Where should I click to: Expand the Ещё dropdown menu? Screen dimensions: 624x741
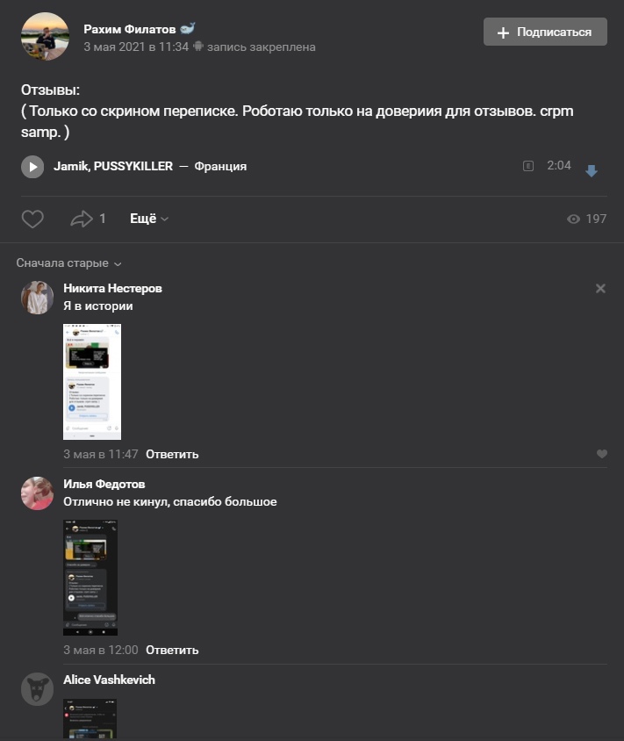149,219
